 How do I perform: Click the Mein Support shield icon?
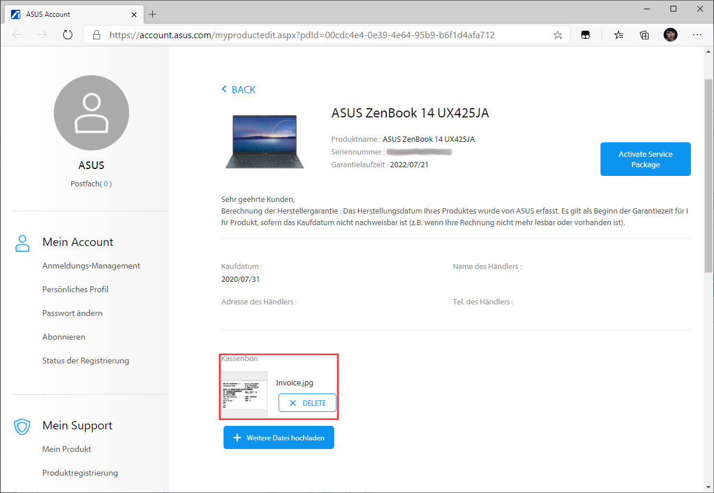pos(22,426)
